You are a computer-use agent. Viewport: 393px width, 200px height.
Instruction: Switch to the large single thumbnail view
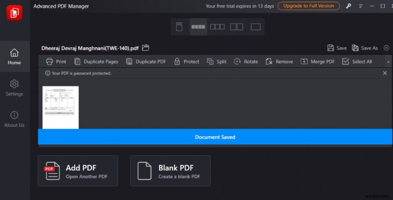tap(255, 27)
